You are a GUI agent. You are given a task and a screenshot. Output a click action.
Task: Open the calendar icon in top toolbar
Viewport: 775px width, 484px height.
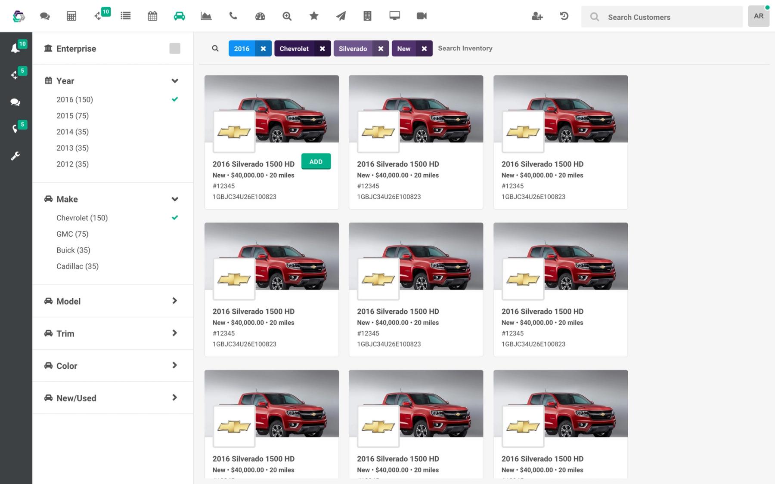(x=152, y=16)
